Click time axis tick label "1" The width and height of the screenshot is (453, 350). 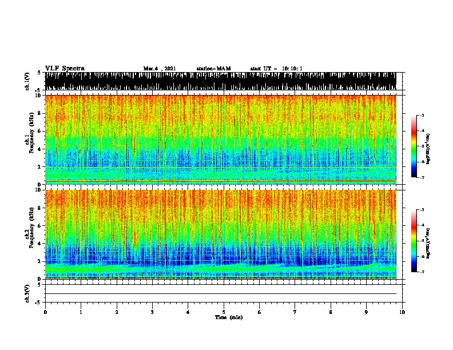coord(81,312)
